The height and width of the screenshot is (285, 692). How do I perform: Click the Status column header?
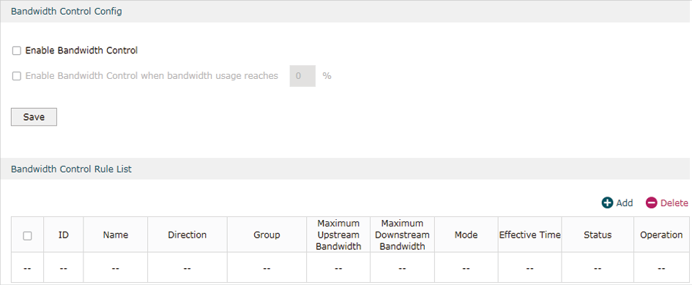(x=598, y=235)
